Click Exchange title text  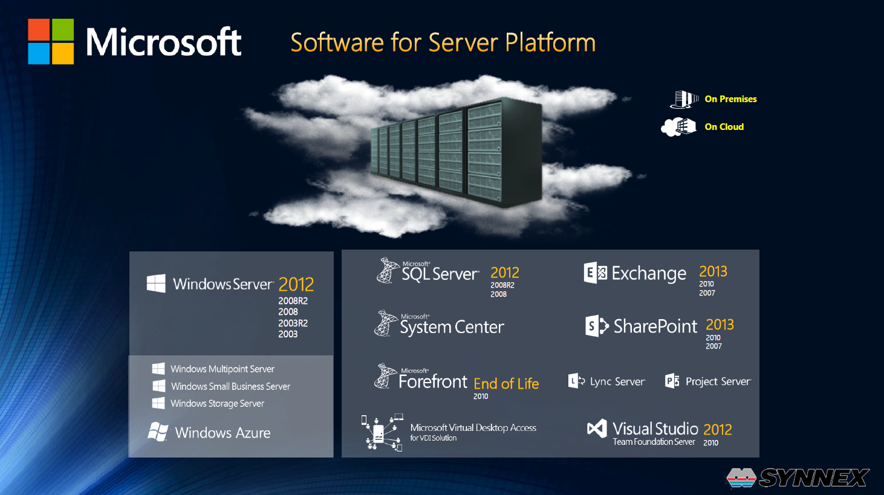pyautogui.click(x=649, y=274)
